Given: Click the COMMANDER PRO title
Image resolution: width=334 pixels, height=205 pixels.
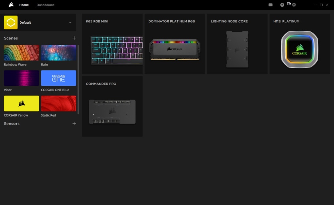Looking at the screenshot, I should [101, 84].
